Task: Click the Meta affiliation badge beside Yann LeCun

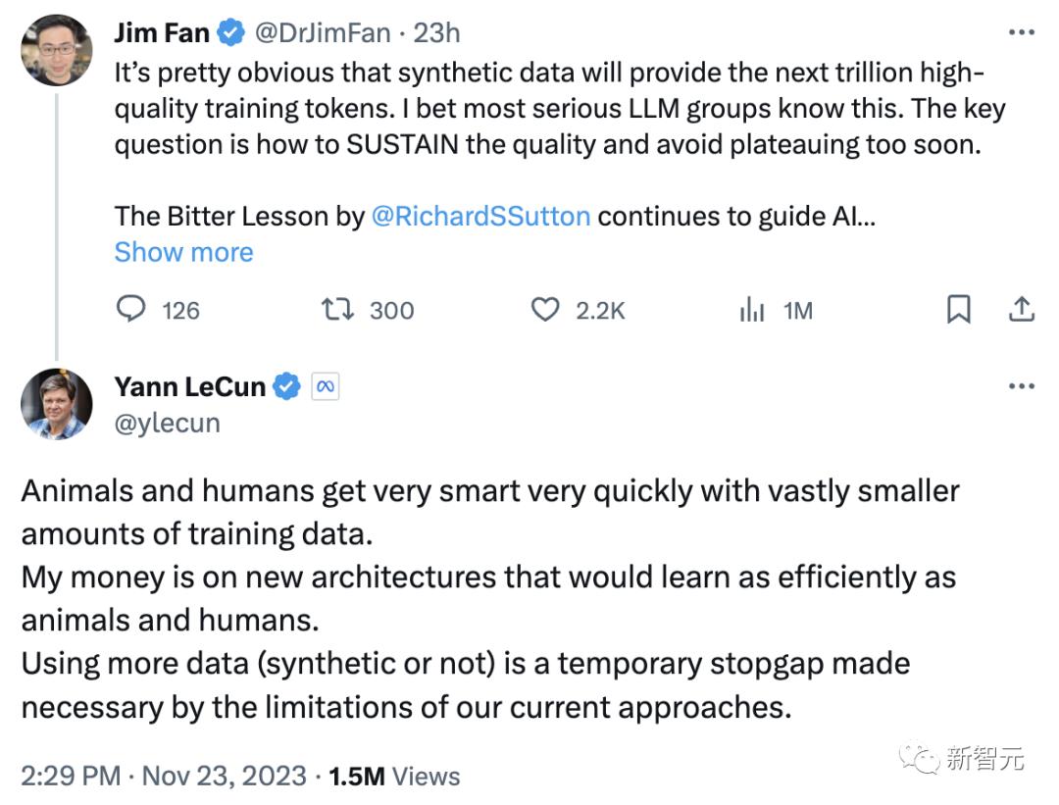Action: (x=325, y=387)
